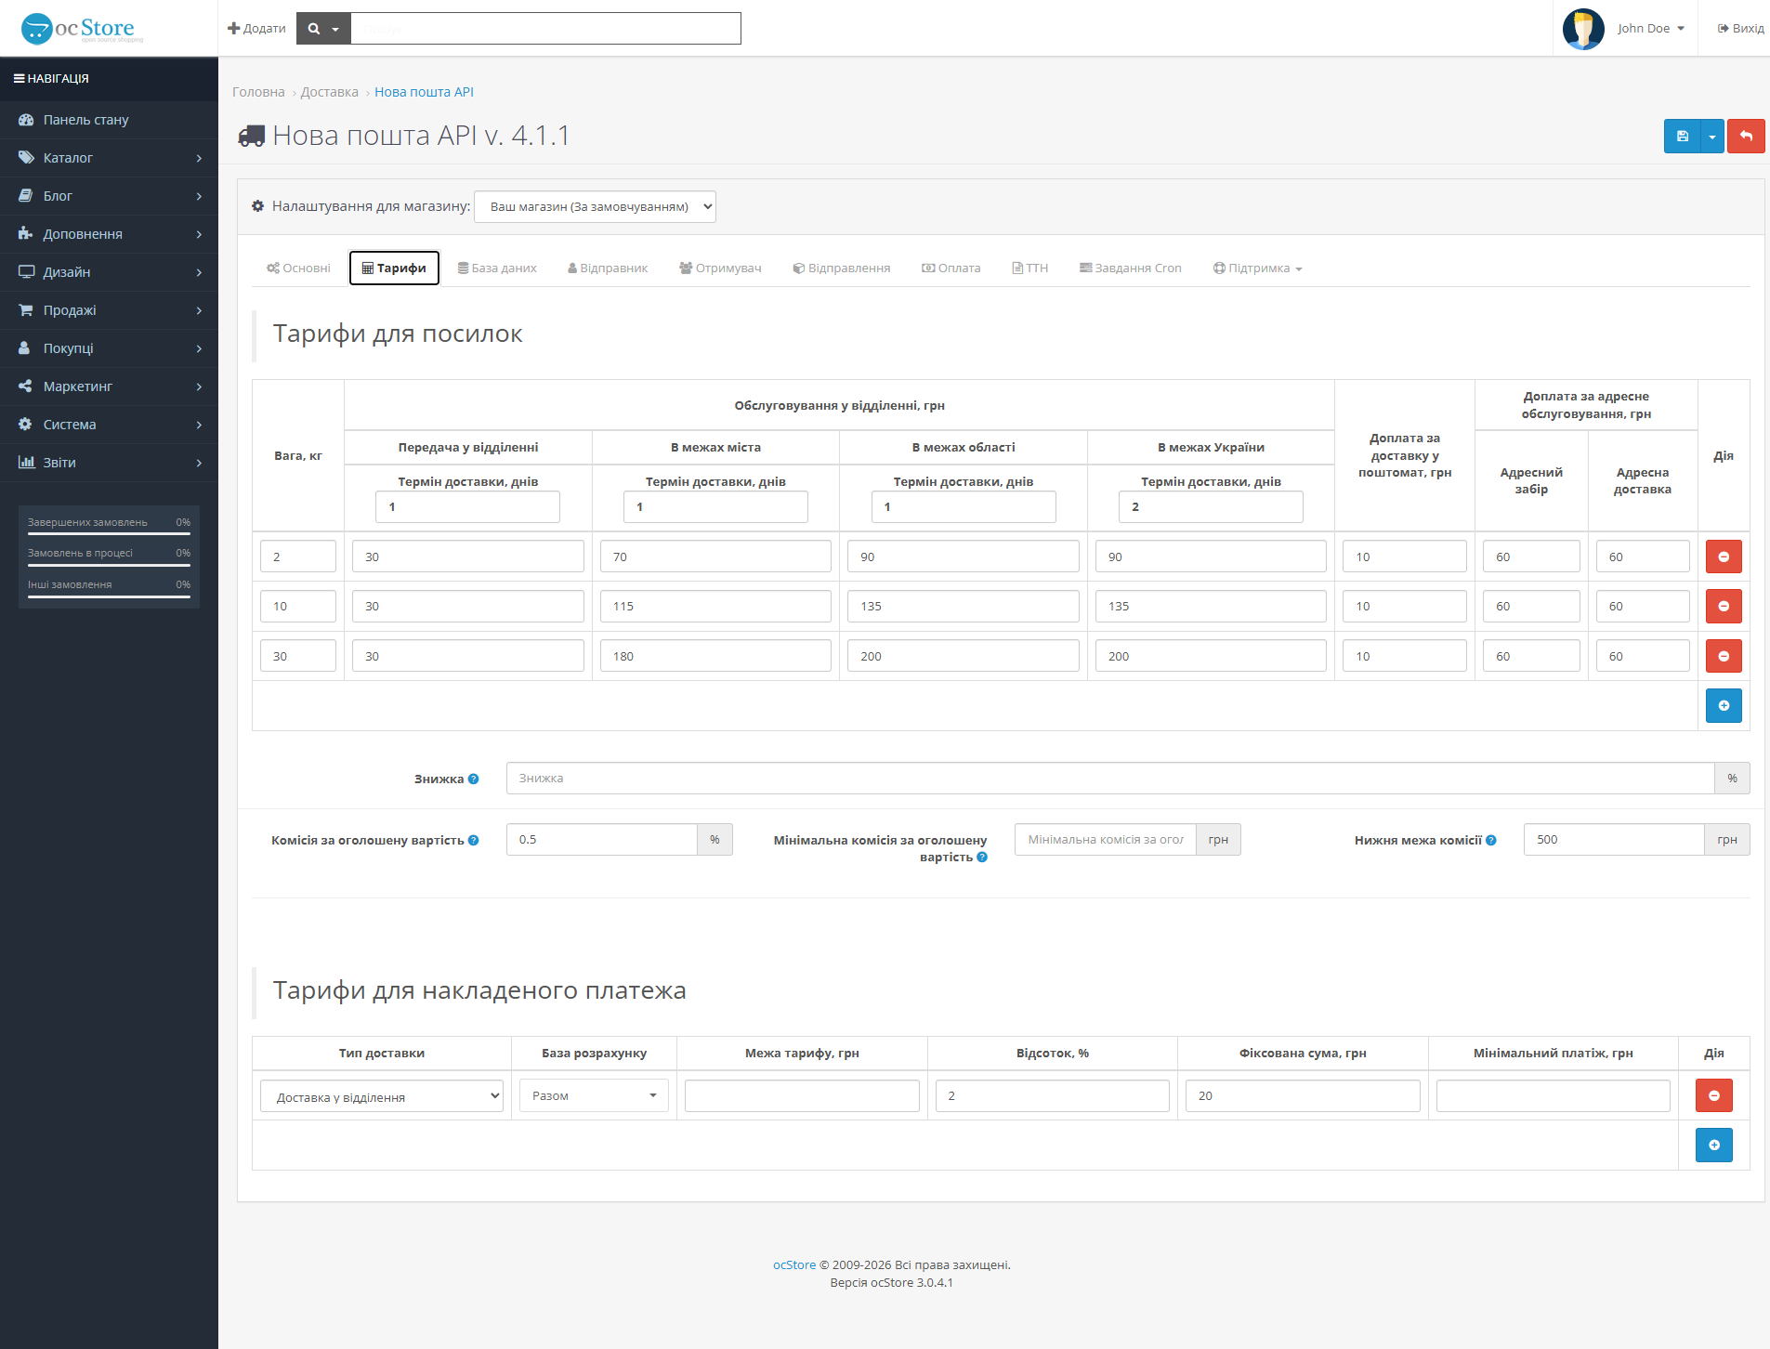The width and height of the screenshot is (1770, 1349).
Task: Click the blue save icon button
Action: click(x=1682, y=137)
